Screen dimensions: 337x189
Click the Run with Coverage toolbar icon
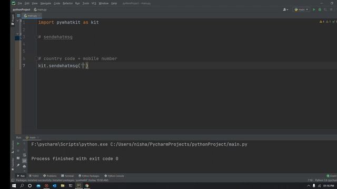click(x=325, y=9)
